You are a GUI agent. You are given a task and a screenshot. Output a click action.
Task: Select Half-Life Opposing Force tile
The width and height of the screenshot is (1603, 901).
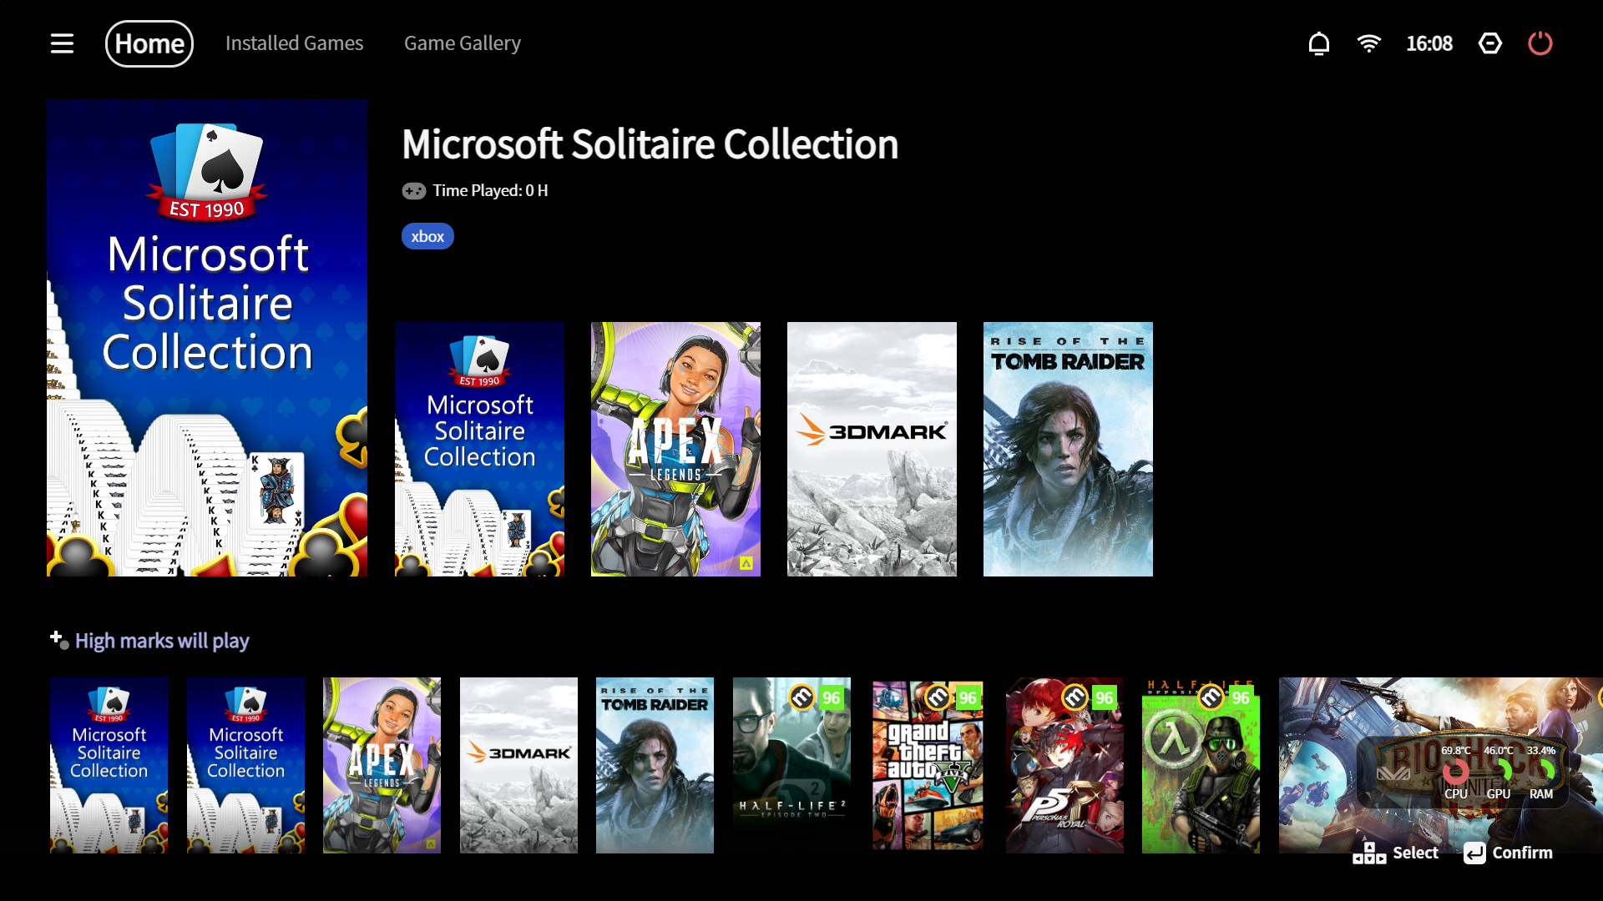(x=1201, y=765)
